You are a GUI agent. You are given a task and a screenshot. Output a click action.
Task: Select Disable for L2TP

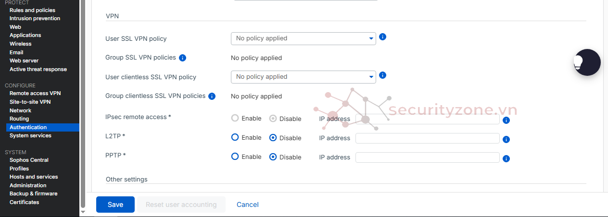(x=273, y=138)
